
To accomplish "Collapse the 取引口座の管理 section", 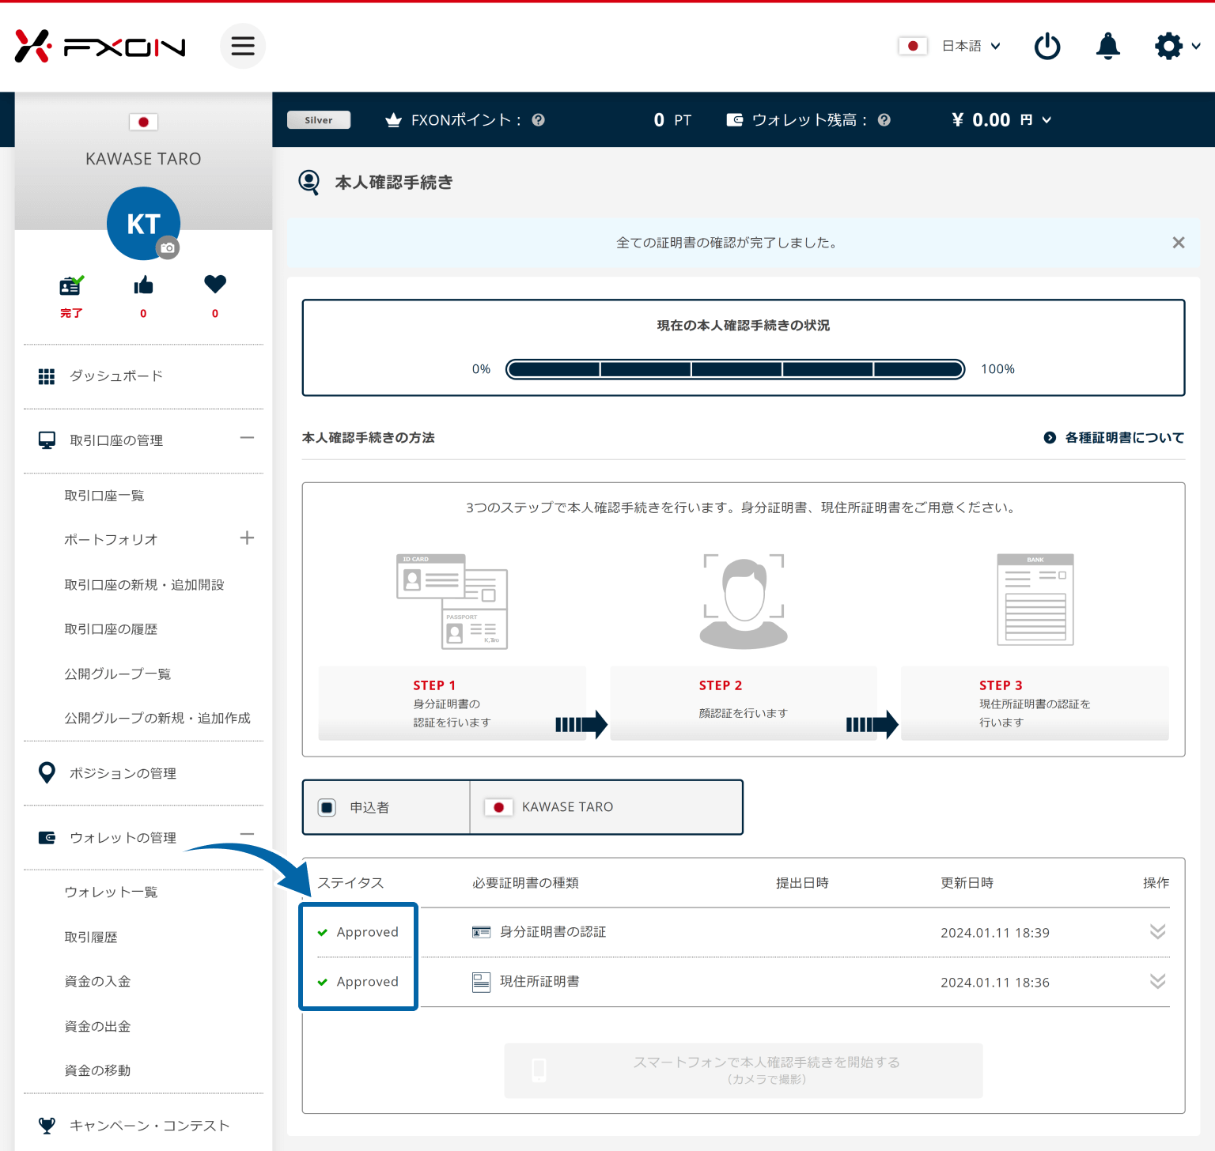I will (x=247, y=438).
